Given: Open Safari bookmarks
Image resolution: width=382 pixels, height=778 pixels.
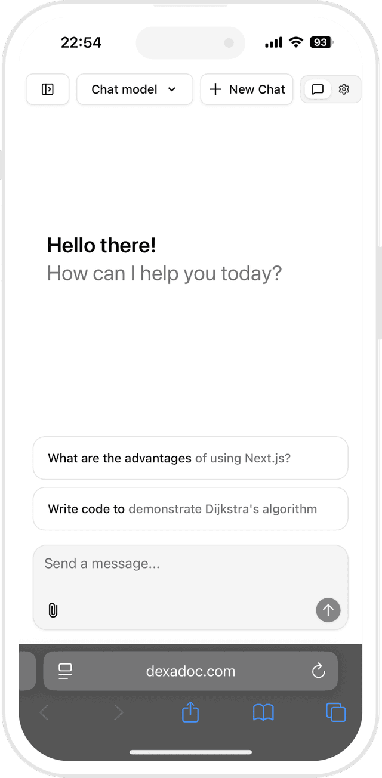Looking at the screenshot, I should click(x=263, y=712).
